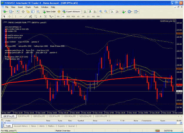
Task: Toggle the Data Window crosshair-target icon
Action: pos(23,11)
